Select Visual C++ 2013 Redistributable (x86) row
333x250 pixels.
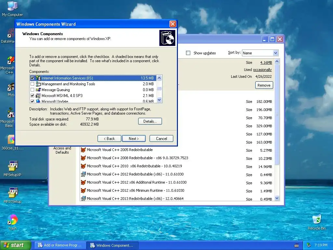pyautogui.click(x=177, y=199)
